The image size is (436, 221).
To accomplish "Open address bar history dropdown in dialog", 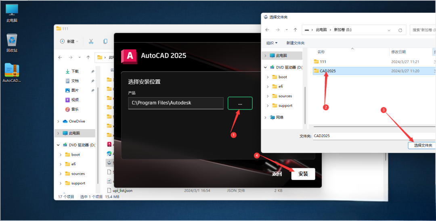I will 389,30.
